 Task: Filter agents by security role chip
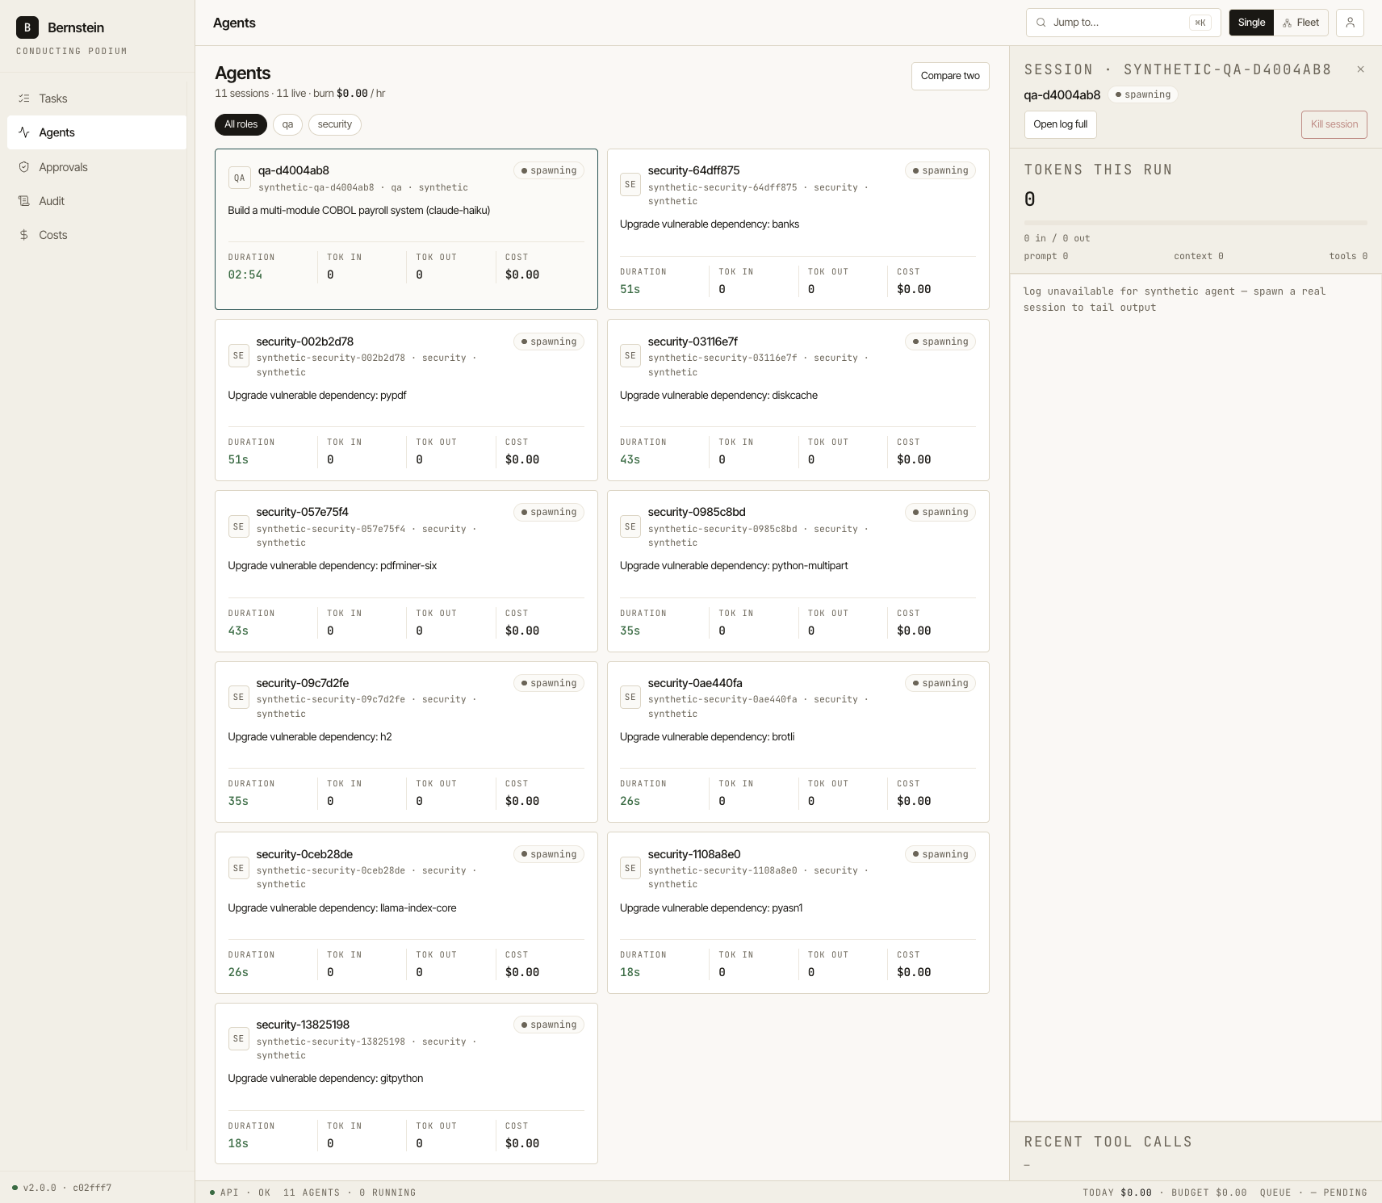point(335,124)
